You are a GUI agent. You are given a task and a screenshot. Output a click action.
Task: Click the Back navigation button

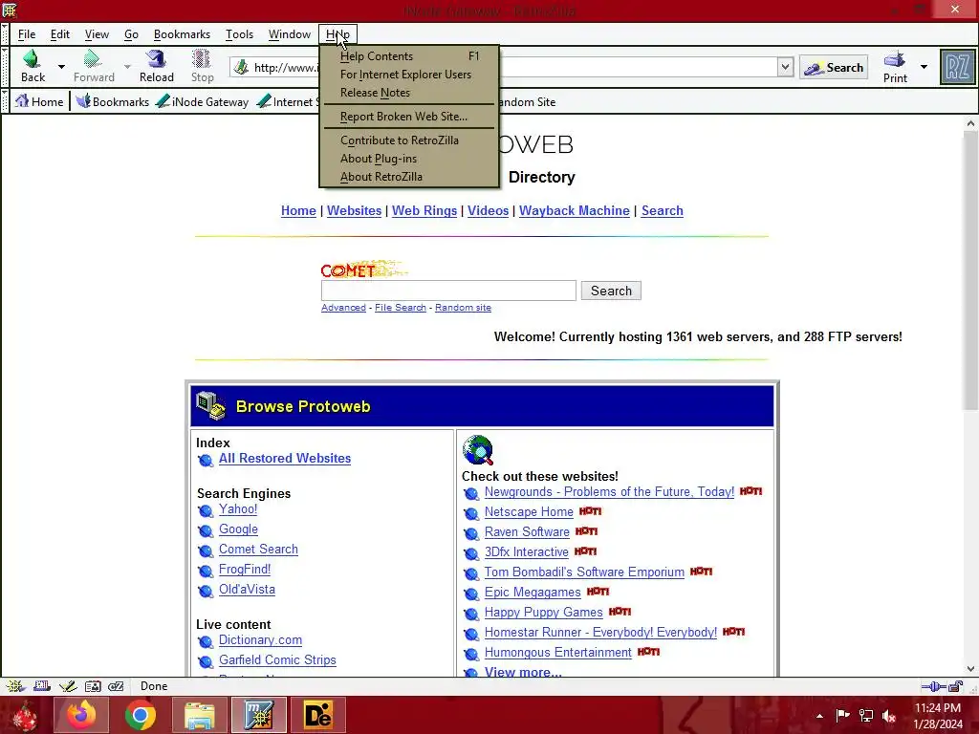pos(33,66)
